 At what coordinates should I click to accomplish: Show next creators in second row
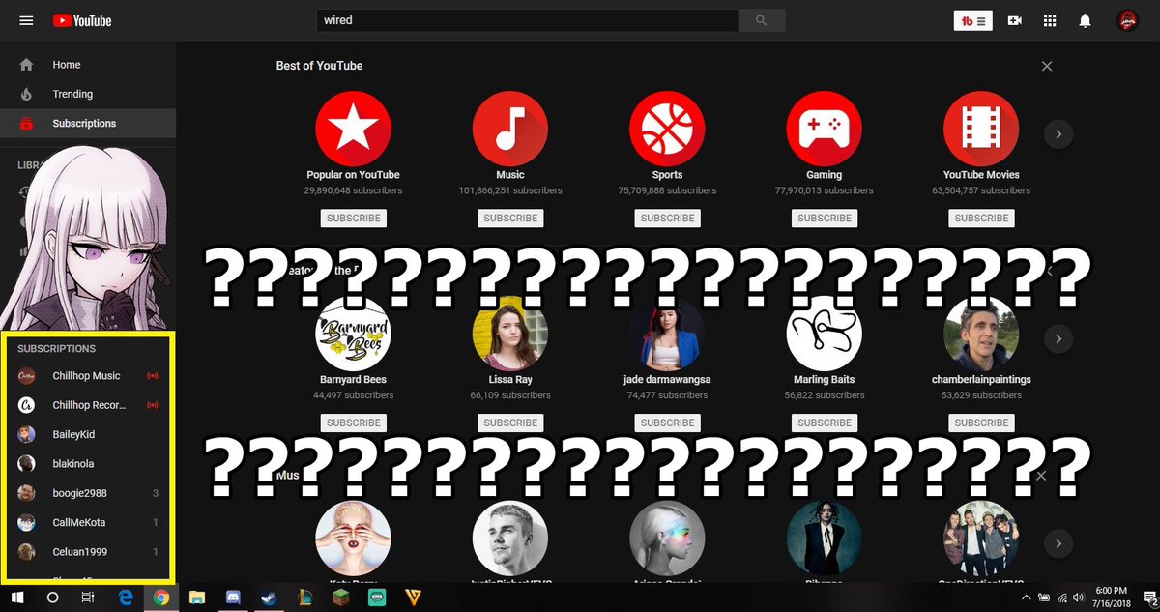tap(1058, 339)
